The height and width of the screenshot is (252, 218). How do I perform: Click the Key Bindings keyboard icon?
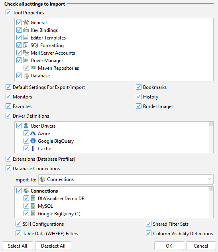click(x=26, y=30)
